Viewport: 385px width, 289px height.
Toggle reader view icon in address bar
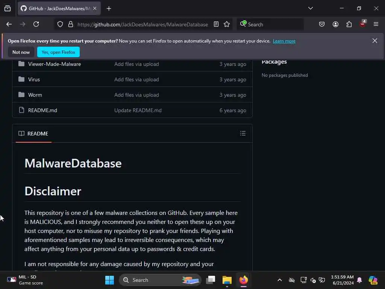[x=216, y=24]
